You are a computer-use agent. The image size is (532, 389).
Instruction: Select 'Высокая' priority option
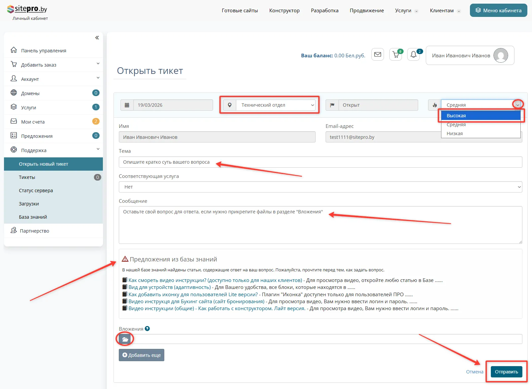tap(480, 116)
